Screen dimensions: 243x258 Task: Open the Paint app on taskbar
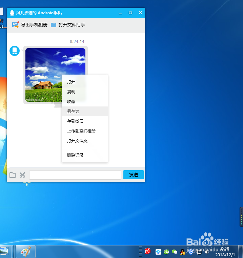pyautogui.click(x=26, y=252)
